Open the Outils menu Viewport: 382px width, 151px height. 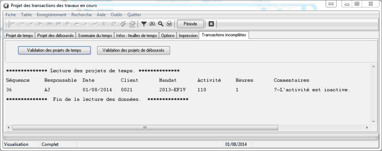117,15
